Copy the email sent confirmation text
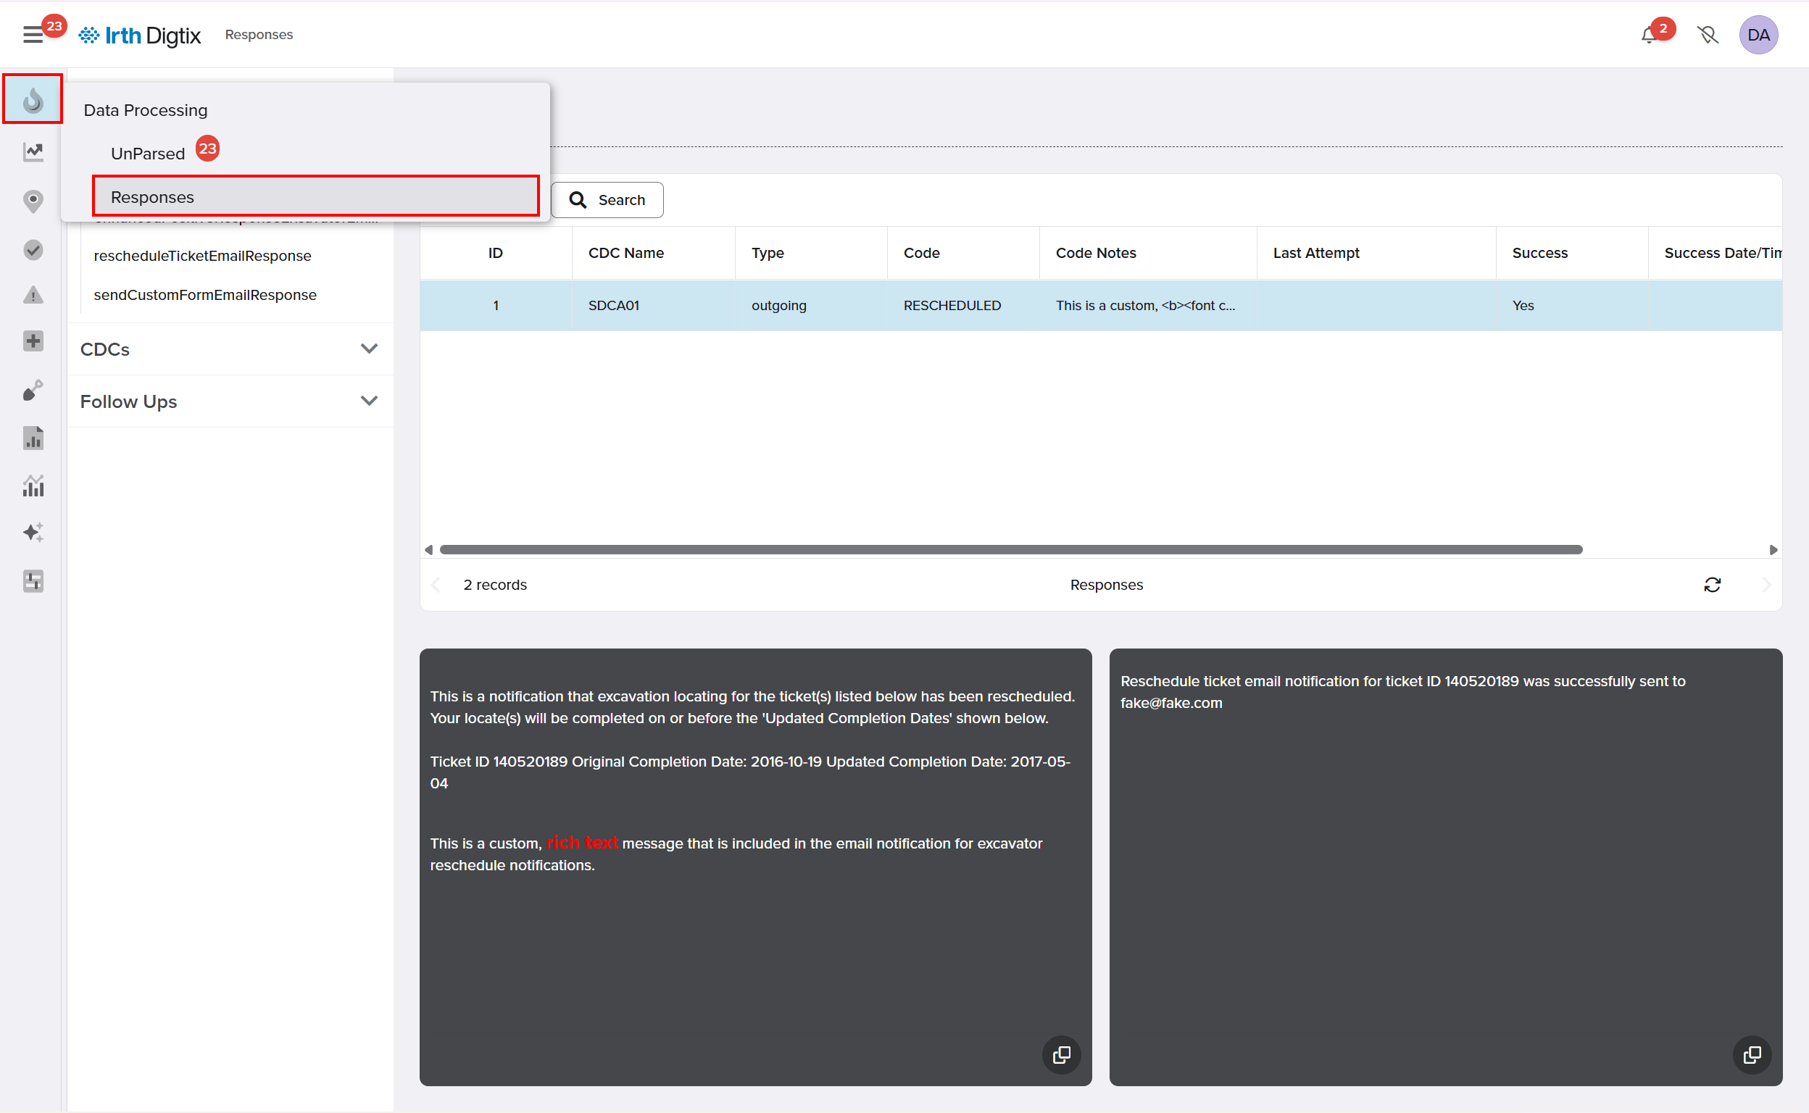The image size is (1809, 1113). coord(1752,1055)
